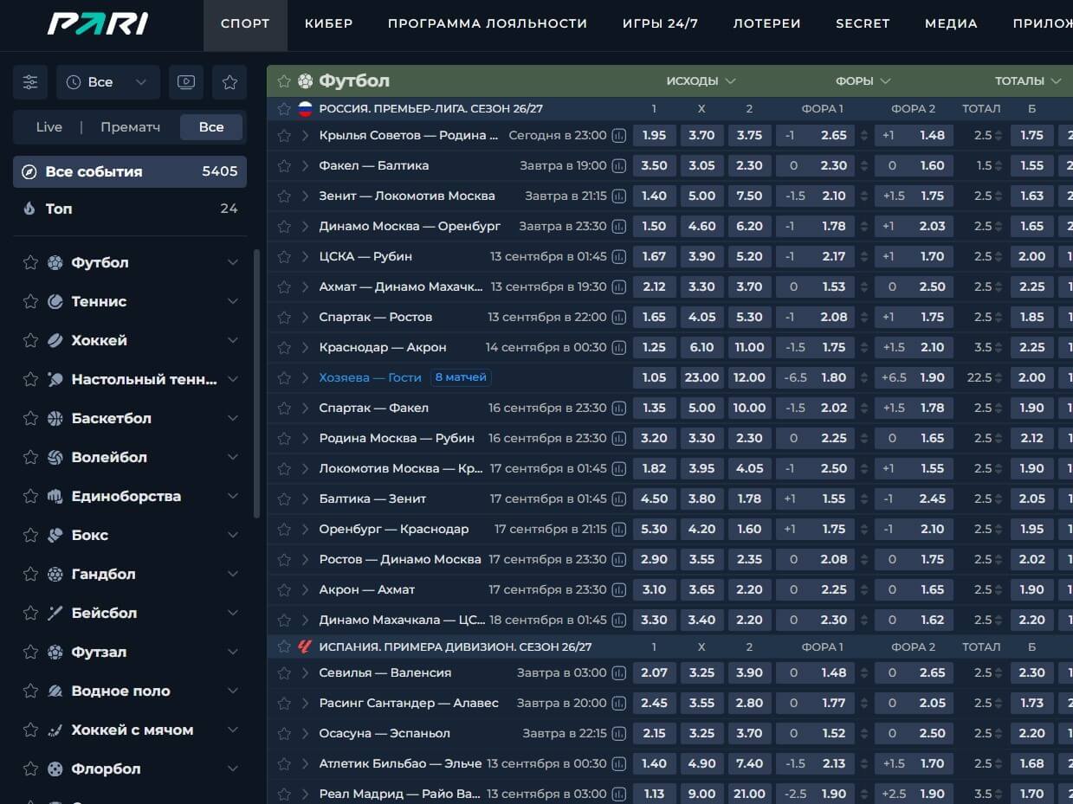Open statistics icon for Факел — Балтика

click(619, 165)
